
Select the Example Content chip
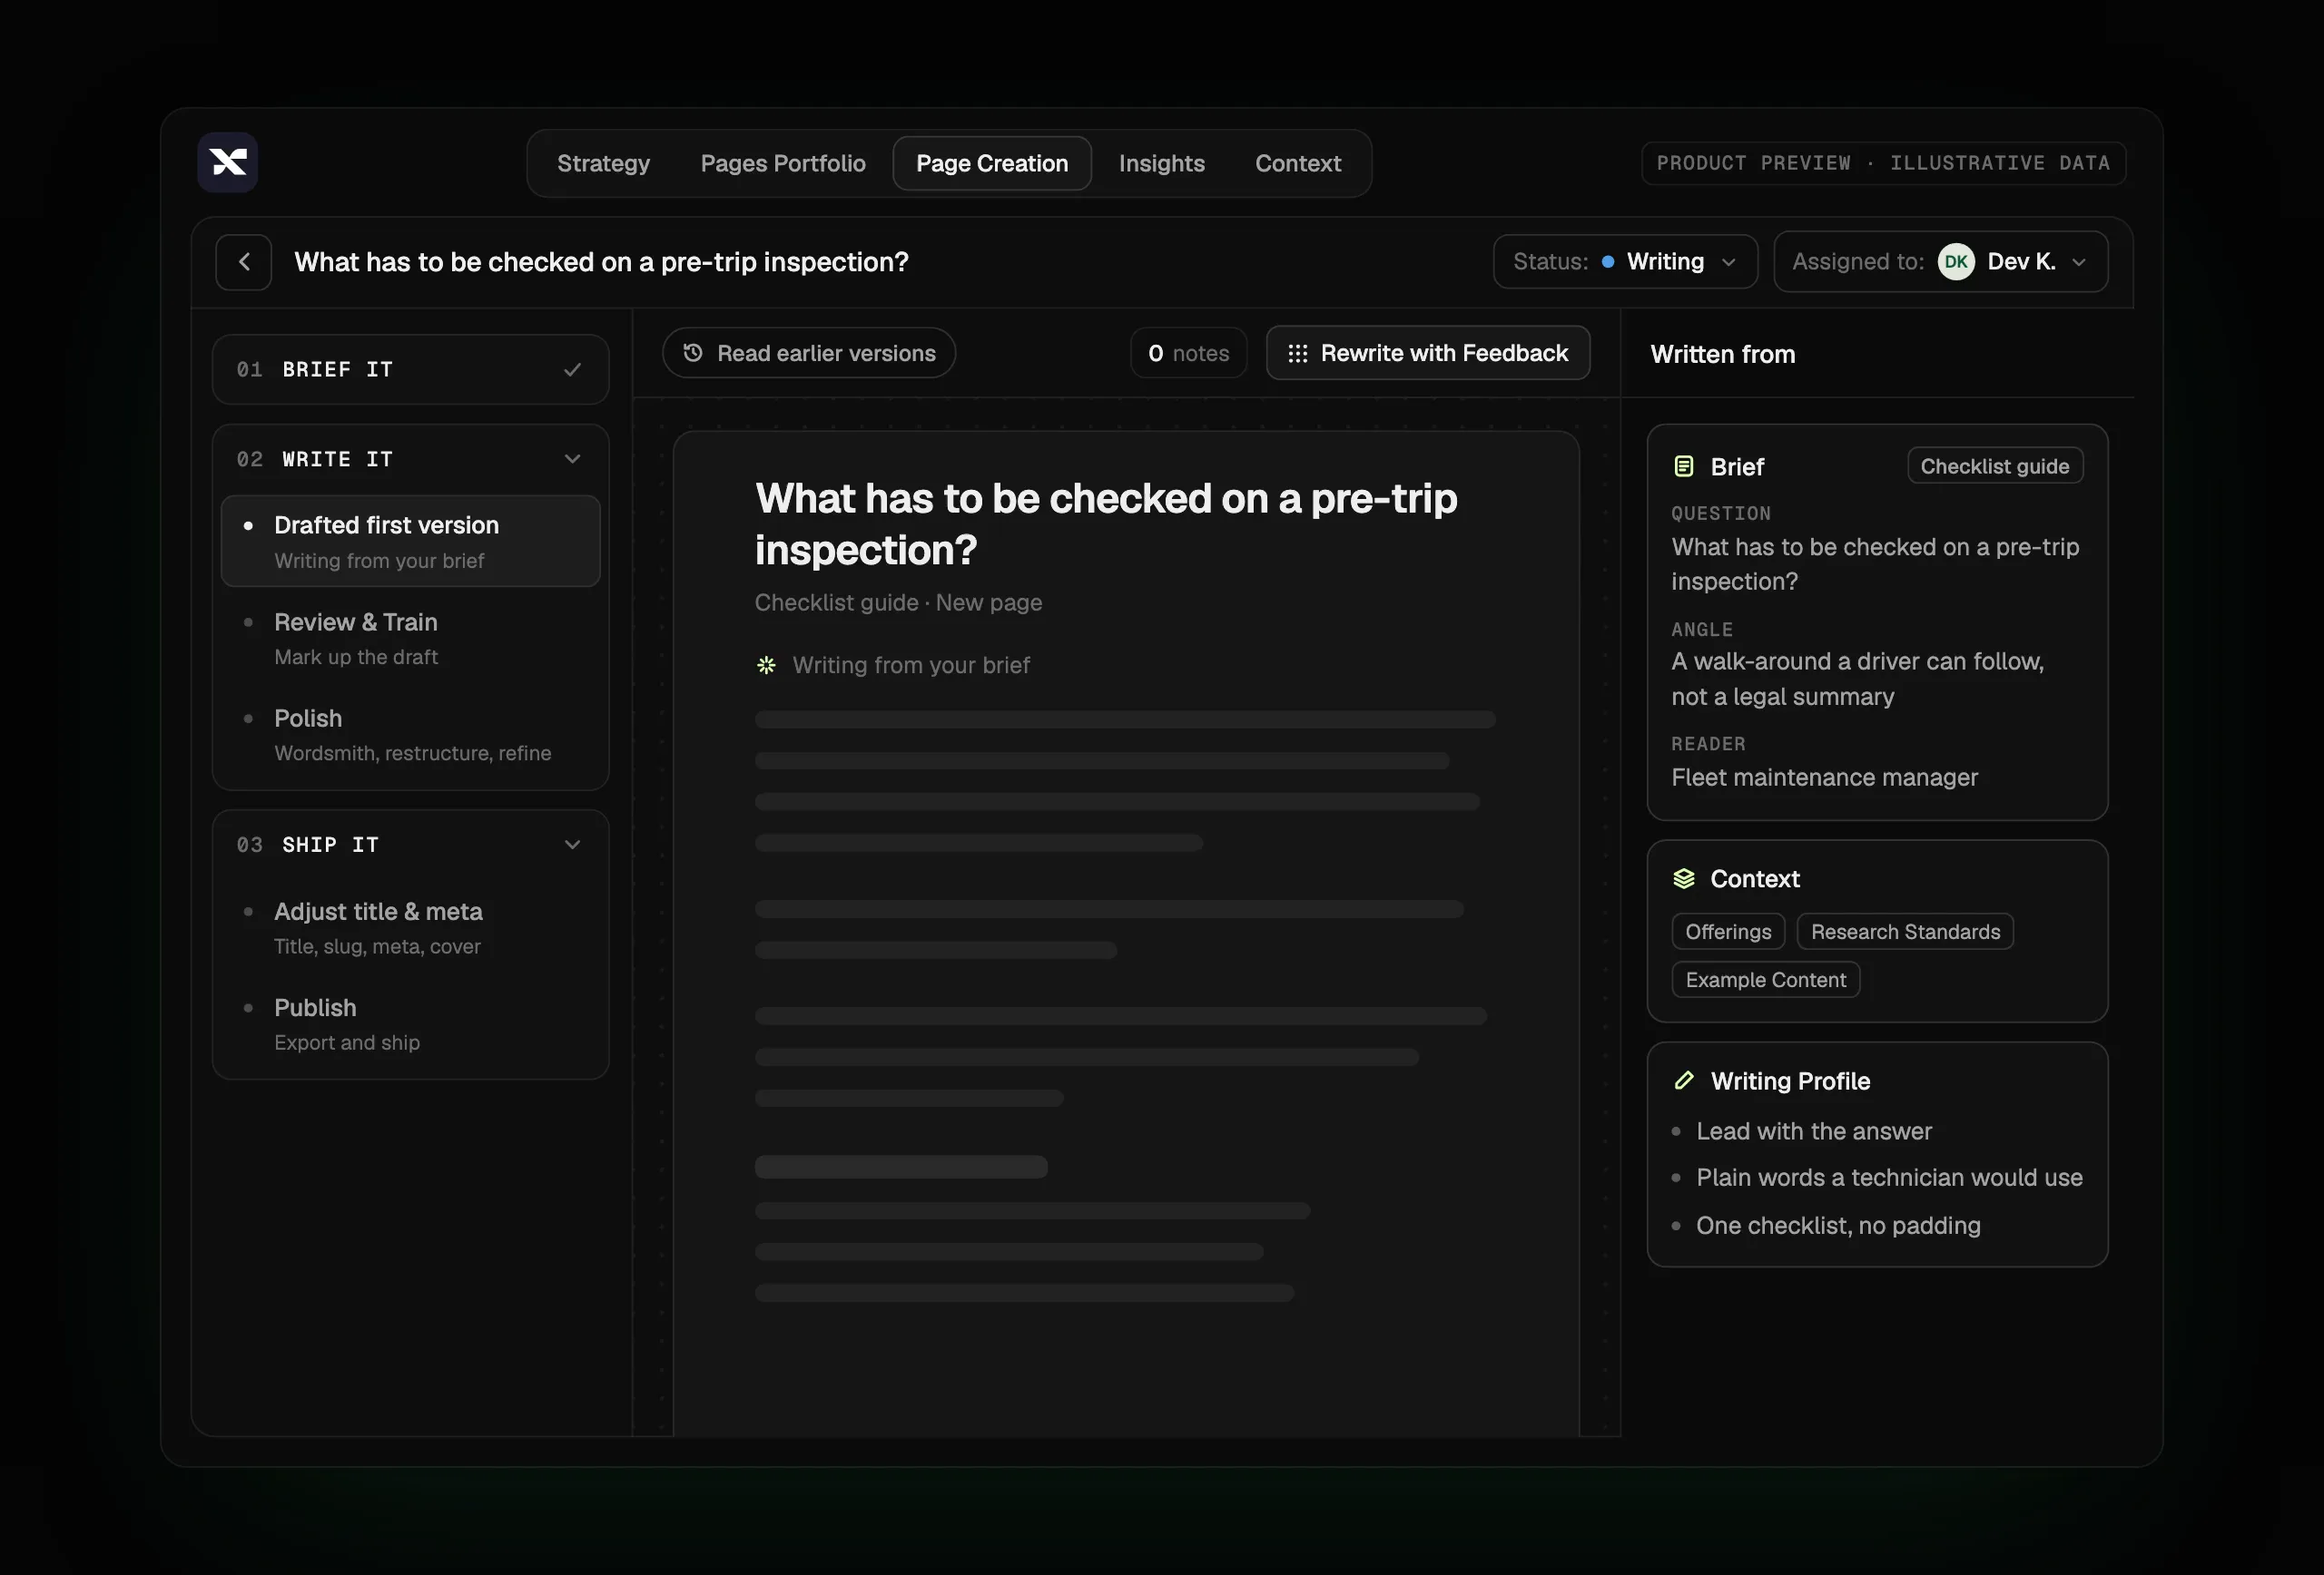click(1766, 979)
